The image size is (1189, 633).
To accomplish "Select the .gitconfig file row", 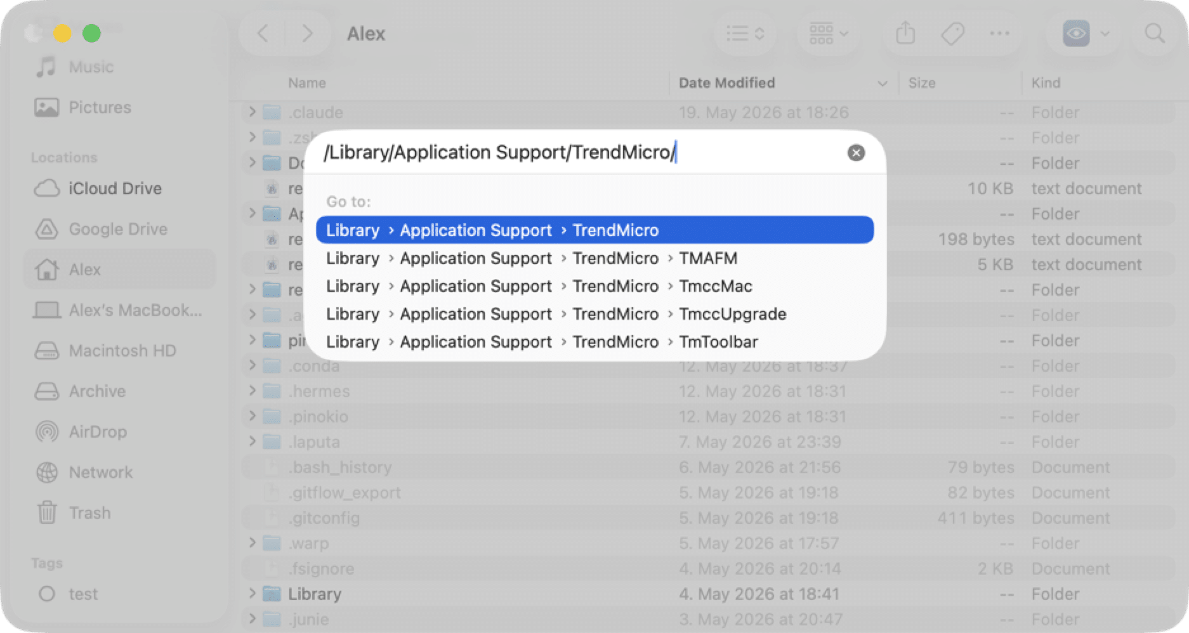I will 708,518.
